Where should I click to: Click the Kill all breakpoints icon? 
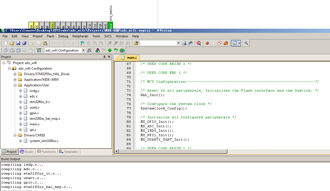(226, 43)
